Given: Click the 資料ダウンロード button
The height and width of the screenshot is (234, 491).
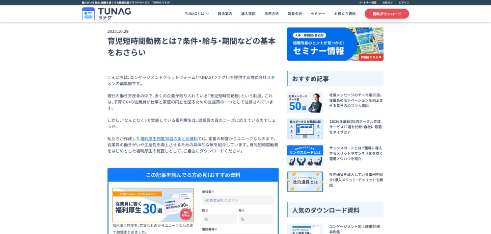Looking at the screenshot, I should click(x=387, y=14).
